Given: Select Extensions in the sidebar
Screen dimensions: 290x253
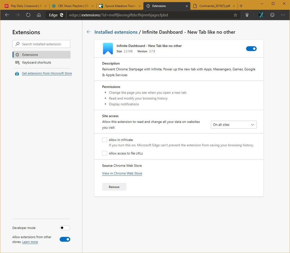Looking at the screenshot, I should tap(42, 55).
